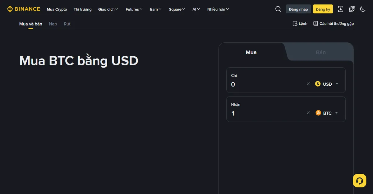Expand the Giao dịch menu

point(108,9)
